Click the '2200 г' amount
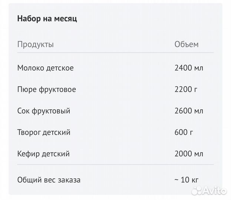Viewport: 231px width, 200px height. tap(186, 89)
